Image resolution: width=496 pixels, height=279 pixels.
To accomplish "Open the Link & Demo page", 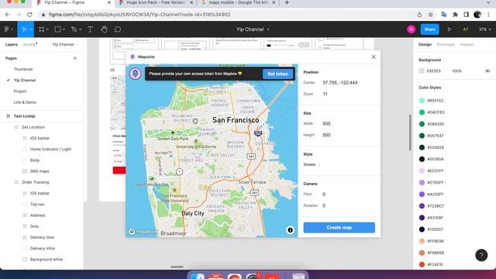I will [25, 102].
